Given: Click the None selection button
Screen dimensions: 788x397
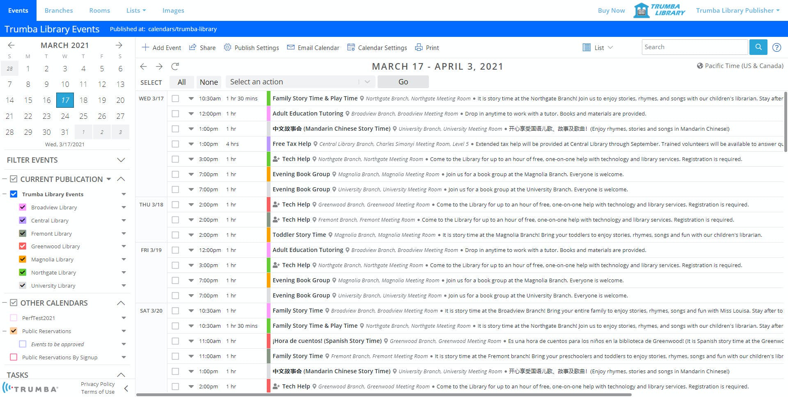Looking at the screenshot, I should tap(208, 82).
